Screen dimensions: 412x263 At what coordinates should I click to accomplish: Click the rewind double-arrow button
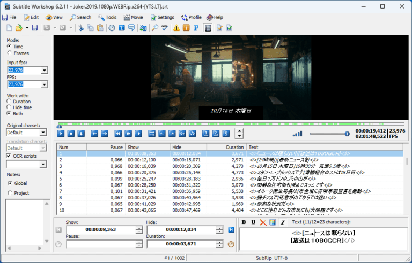(118, 134)
